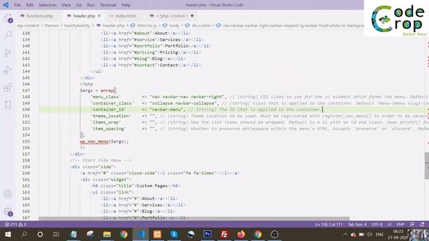Open XAMPP from the taskbar

[158, 234]
